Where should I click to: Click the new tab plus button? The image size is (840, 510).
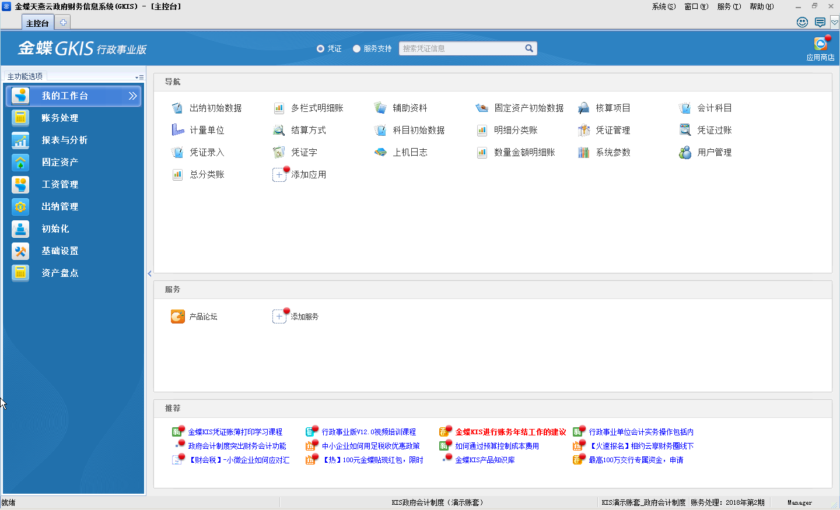point(63,22)
